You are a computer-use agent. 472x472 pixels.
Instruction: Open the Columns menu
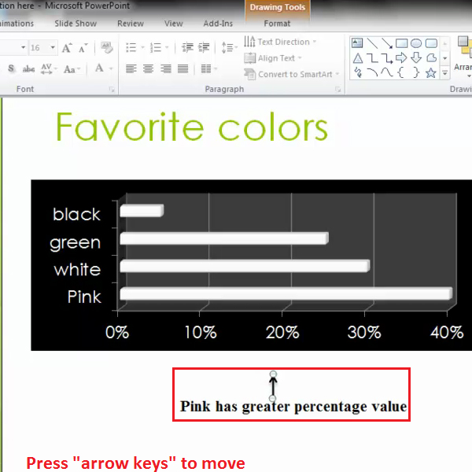[208, 68]
